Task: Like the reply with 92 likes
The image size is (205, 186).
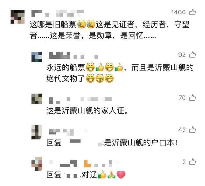Action: click(x=193, y=54)
